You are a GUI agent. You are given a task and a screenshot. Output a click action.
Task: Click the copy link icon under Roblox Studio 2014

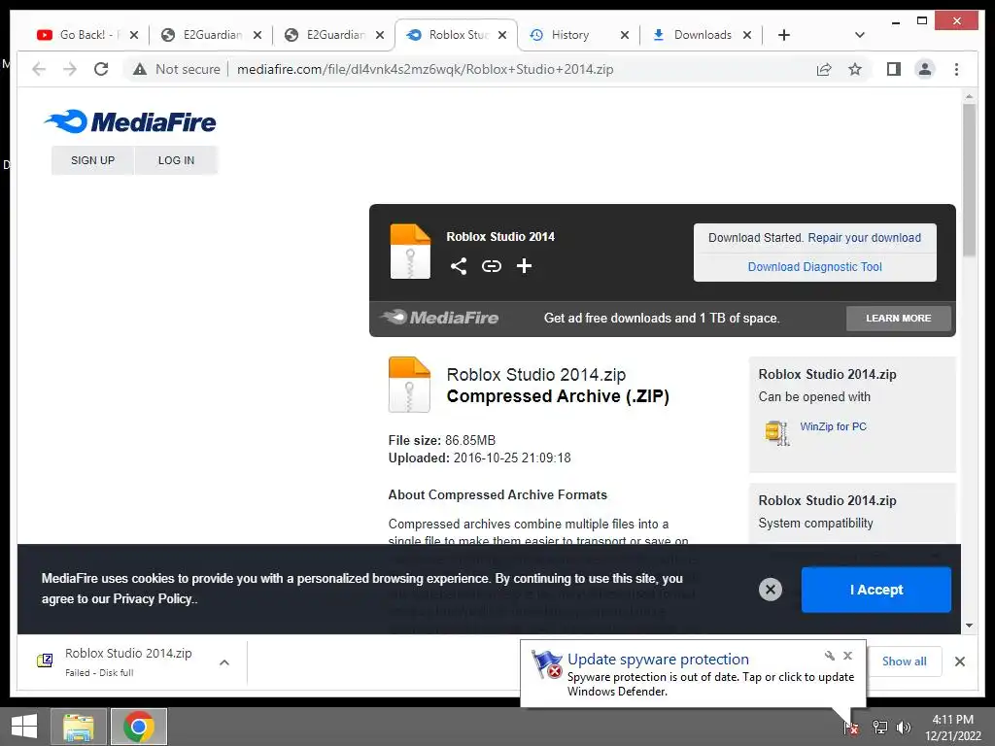pyautogui.click(x=491, y=266)
